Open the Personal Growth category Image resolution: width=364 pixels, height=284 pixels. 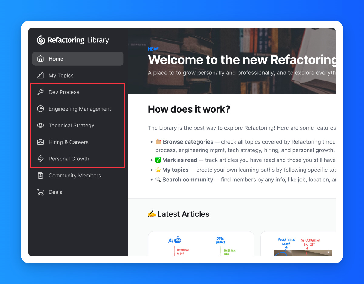tap(78, 159)
